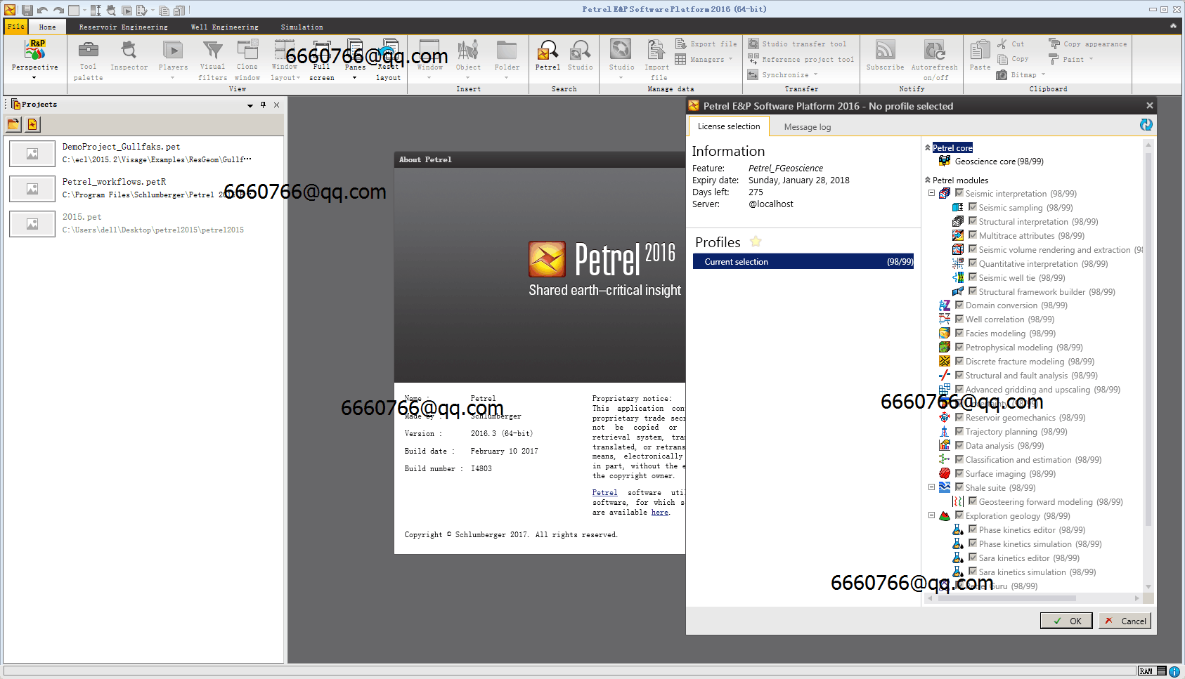Viewport: 1185px width, 679px height.
Task: Open the 2015.pet recent project
Action: pyautogui.click(x=144, y=223)
